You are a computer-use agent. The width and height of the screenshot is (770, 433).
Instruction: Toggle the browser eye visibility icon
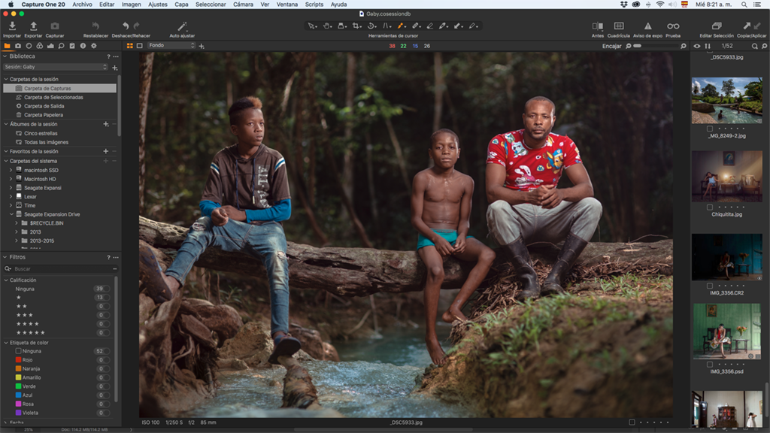pos(697,46)
